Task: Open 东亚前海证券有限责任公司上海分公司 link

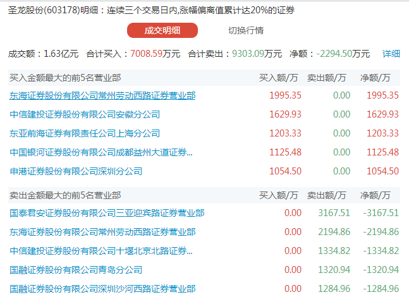Action: pyautogui.click(x=85, y=133)
